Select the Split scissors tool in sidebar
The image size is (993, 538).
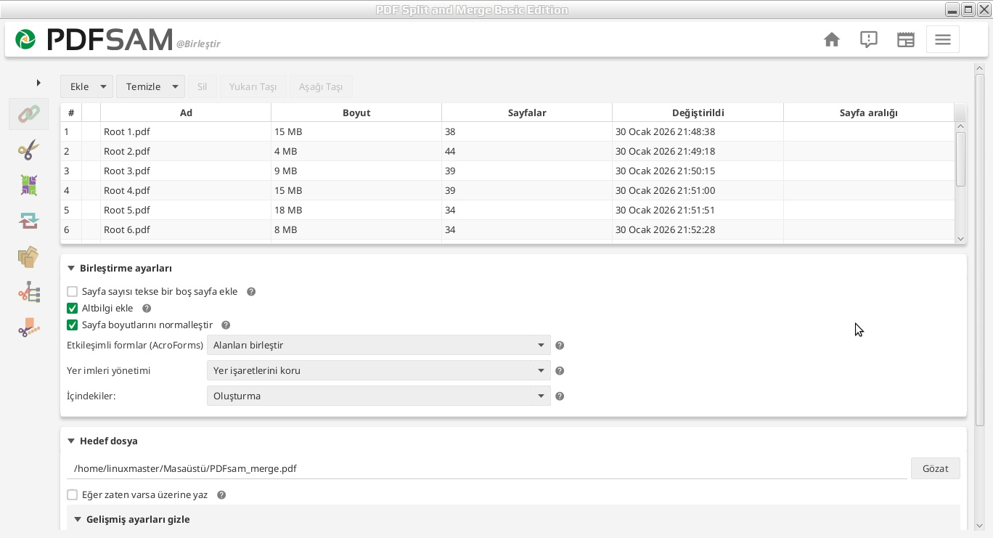pyautogui.click(x=29, y=150)
